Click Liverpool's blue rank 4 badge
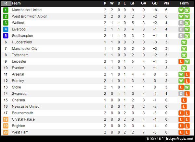The height and width of the screenshot is (142, 195). pos(6,29)
